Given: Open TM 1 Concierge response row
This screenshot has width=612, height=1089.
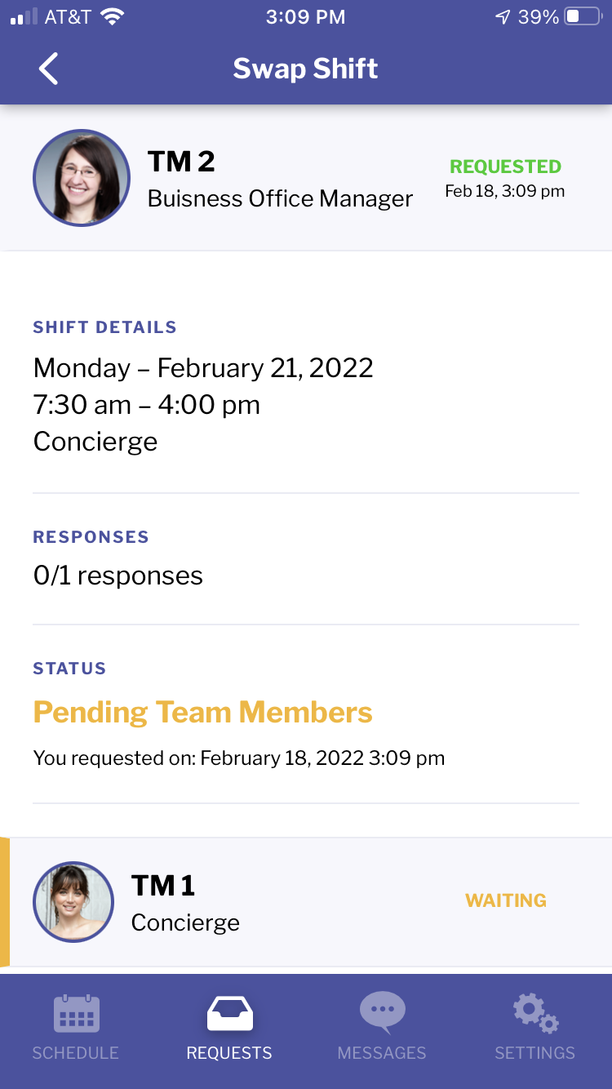Looking at the screenshot, I should tap(306, 902).
